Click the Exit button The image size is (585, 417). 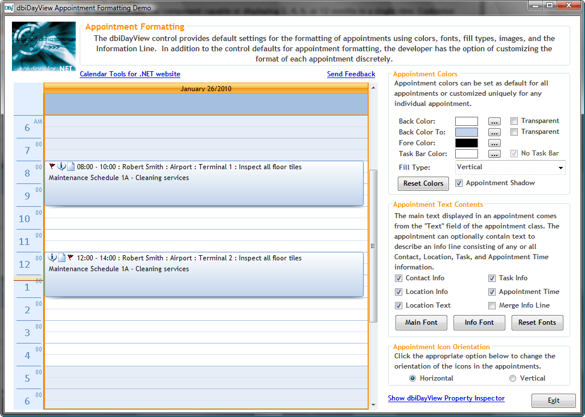pos(553,400)
